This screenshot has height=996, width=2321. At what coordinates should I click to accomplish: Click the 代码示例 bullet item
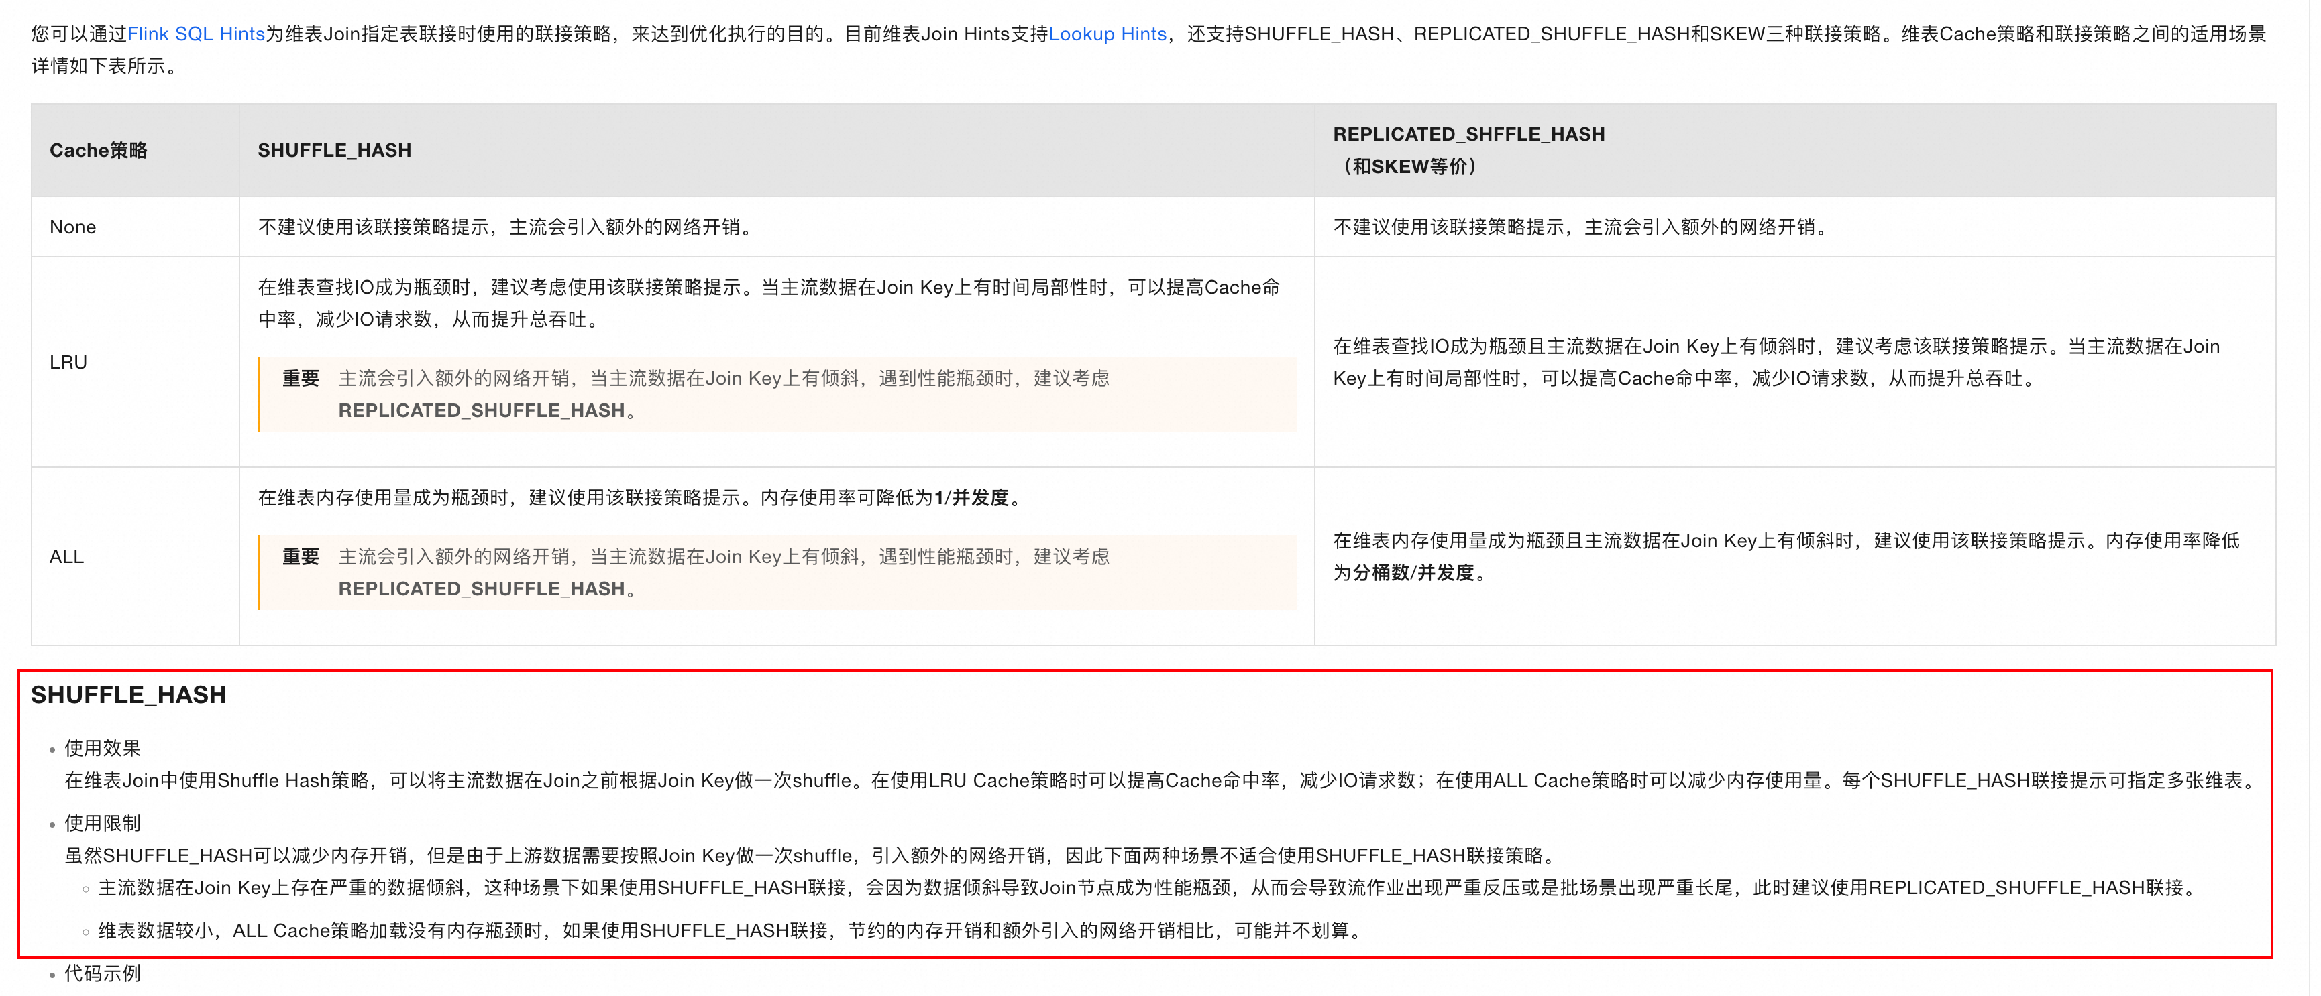pyautogui.click(x=103, y=973)
